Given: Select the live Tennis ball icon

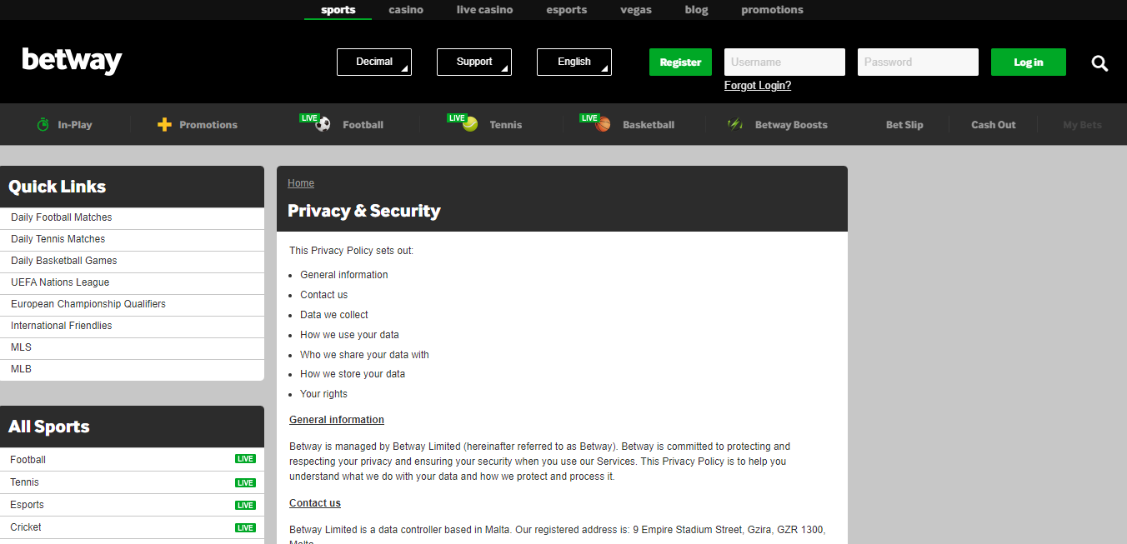Looking at the screenshot, I should (x=470, y=124).
